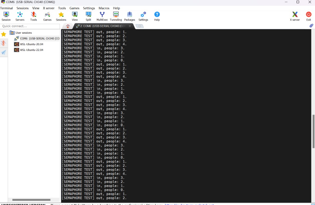The height and width of the screenshot is (205, 315).
Task: Open the Games toolbar icon
Action: pos(47,16)
